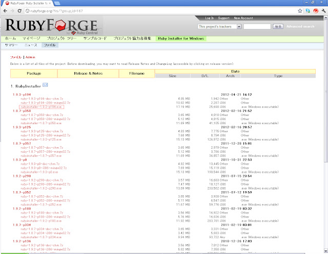The image size is (328, 254).
Task: Open the wrench settings menu
Action: pos(323,11)
